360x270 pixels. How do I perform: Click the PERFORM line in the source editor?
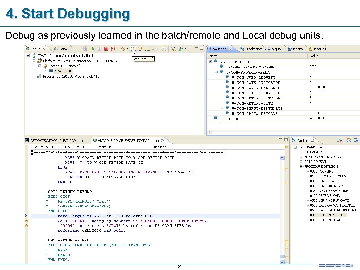click(x=100, y=177)
